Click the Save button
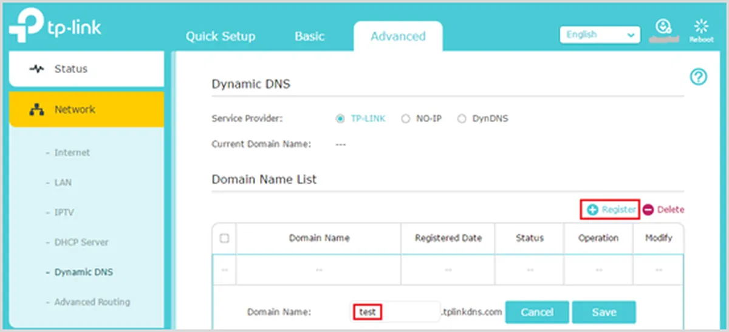Image resolution: width=729 pixels, height=332 pixels. [604, 312]
